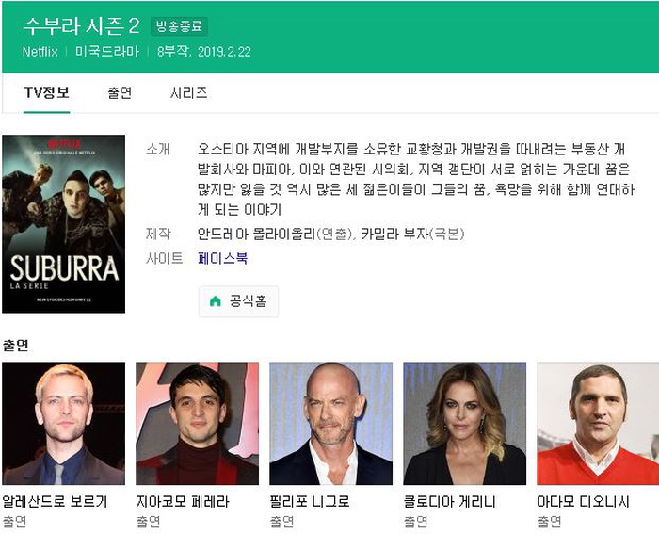Open 지아코모 페레라 cast photo

(197, 424)
